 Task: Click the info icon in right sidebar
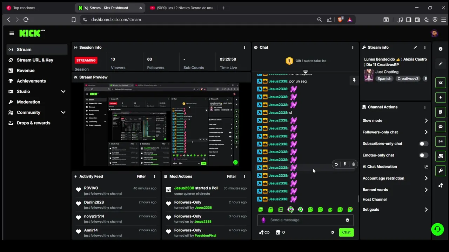click(441, 49)
